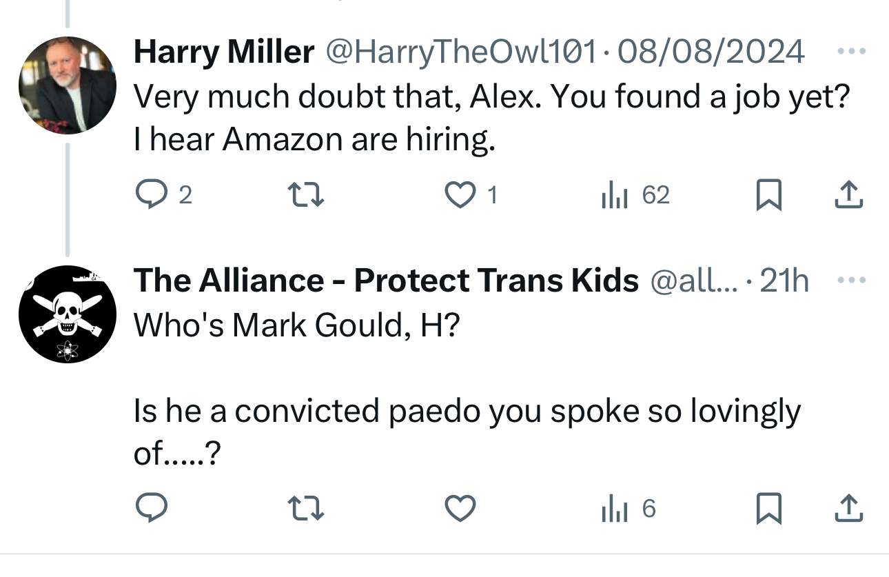Open The Alliance - Protect Trans Kids profile
The height and width of the screenshot is (577, 889).
click(386, 281)
